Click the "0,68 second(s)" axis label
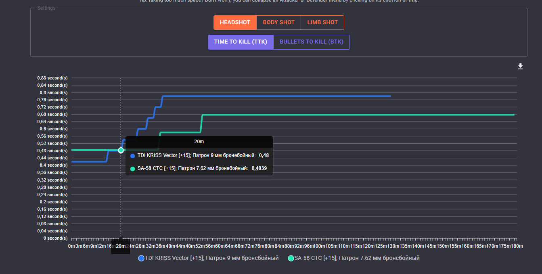Viewport: 542px width, 274px height. (52, 114)
